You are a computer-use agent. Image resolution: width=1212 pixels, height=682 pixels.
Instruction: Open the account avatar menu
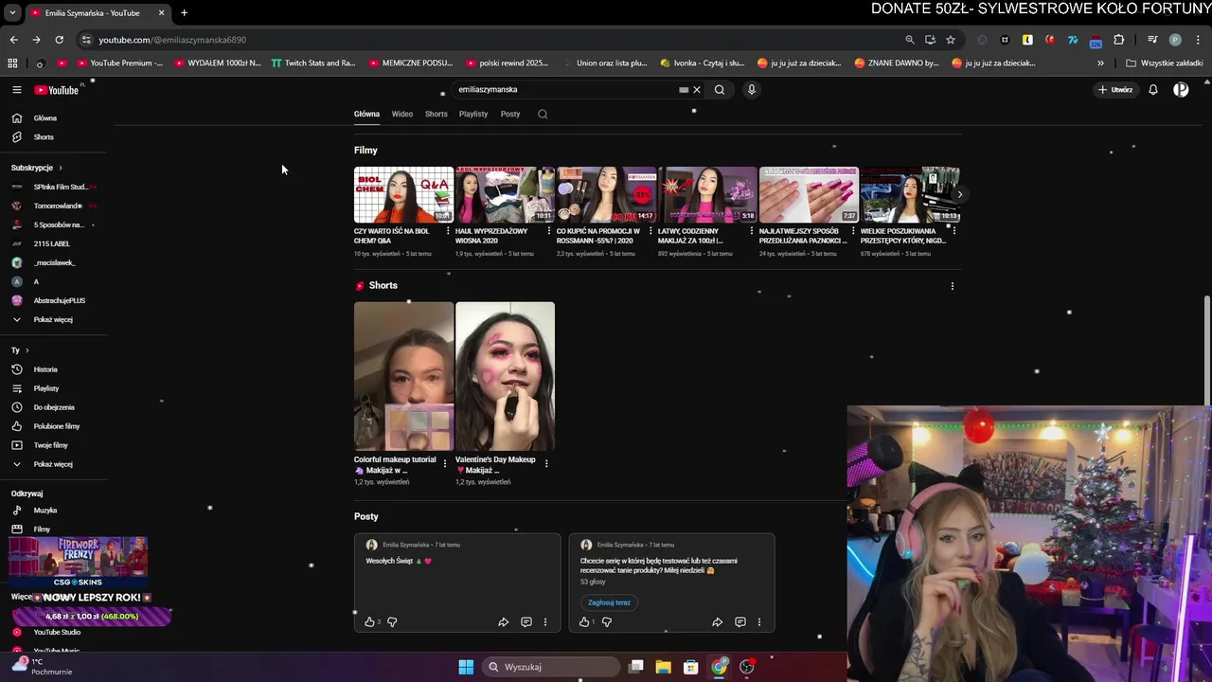(x=1181, y=90)
